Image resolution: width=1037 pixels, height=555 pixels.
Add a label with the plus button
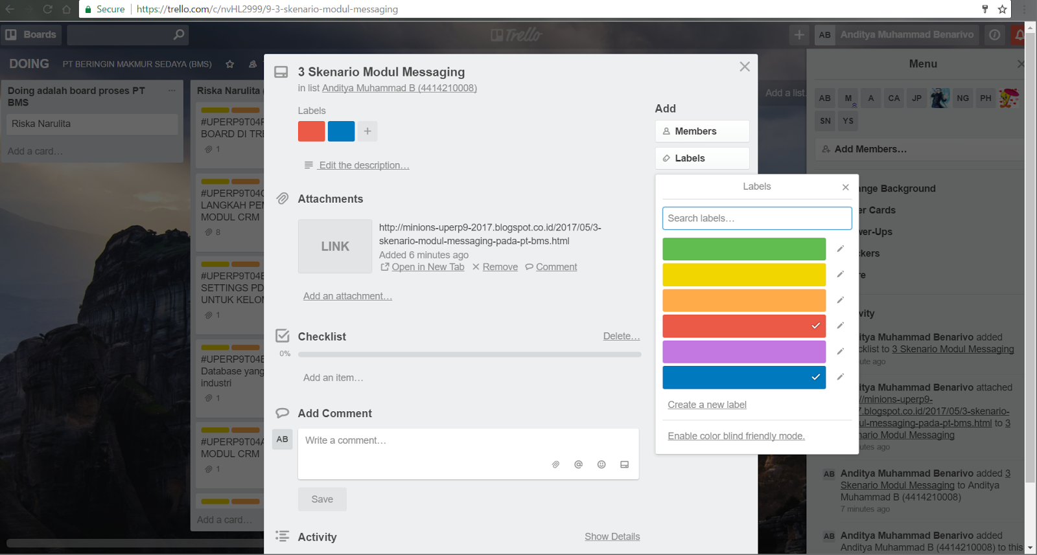pos(367,131)
